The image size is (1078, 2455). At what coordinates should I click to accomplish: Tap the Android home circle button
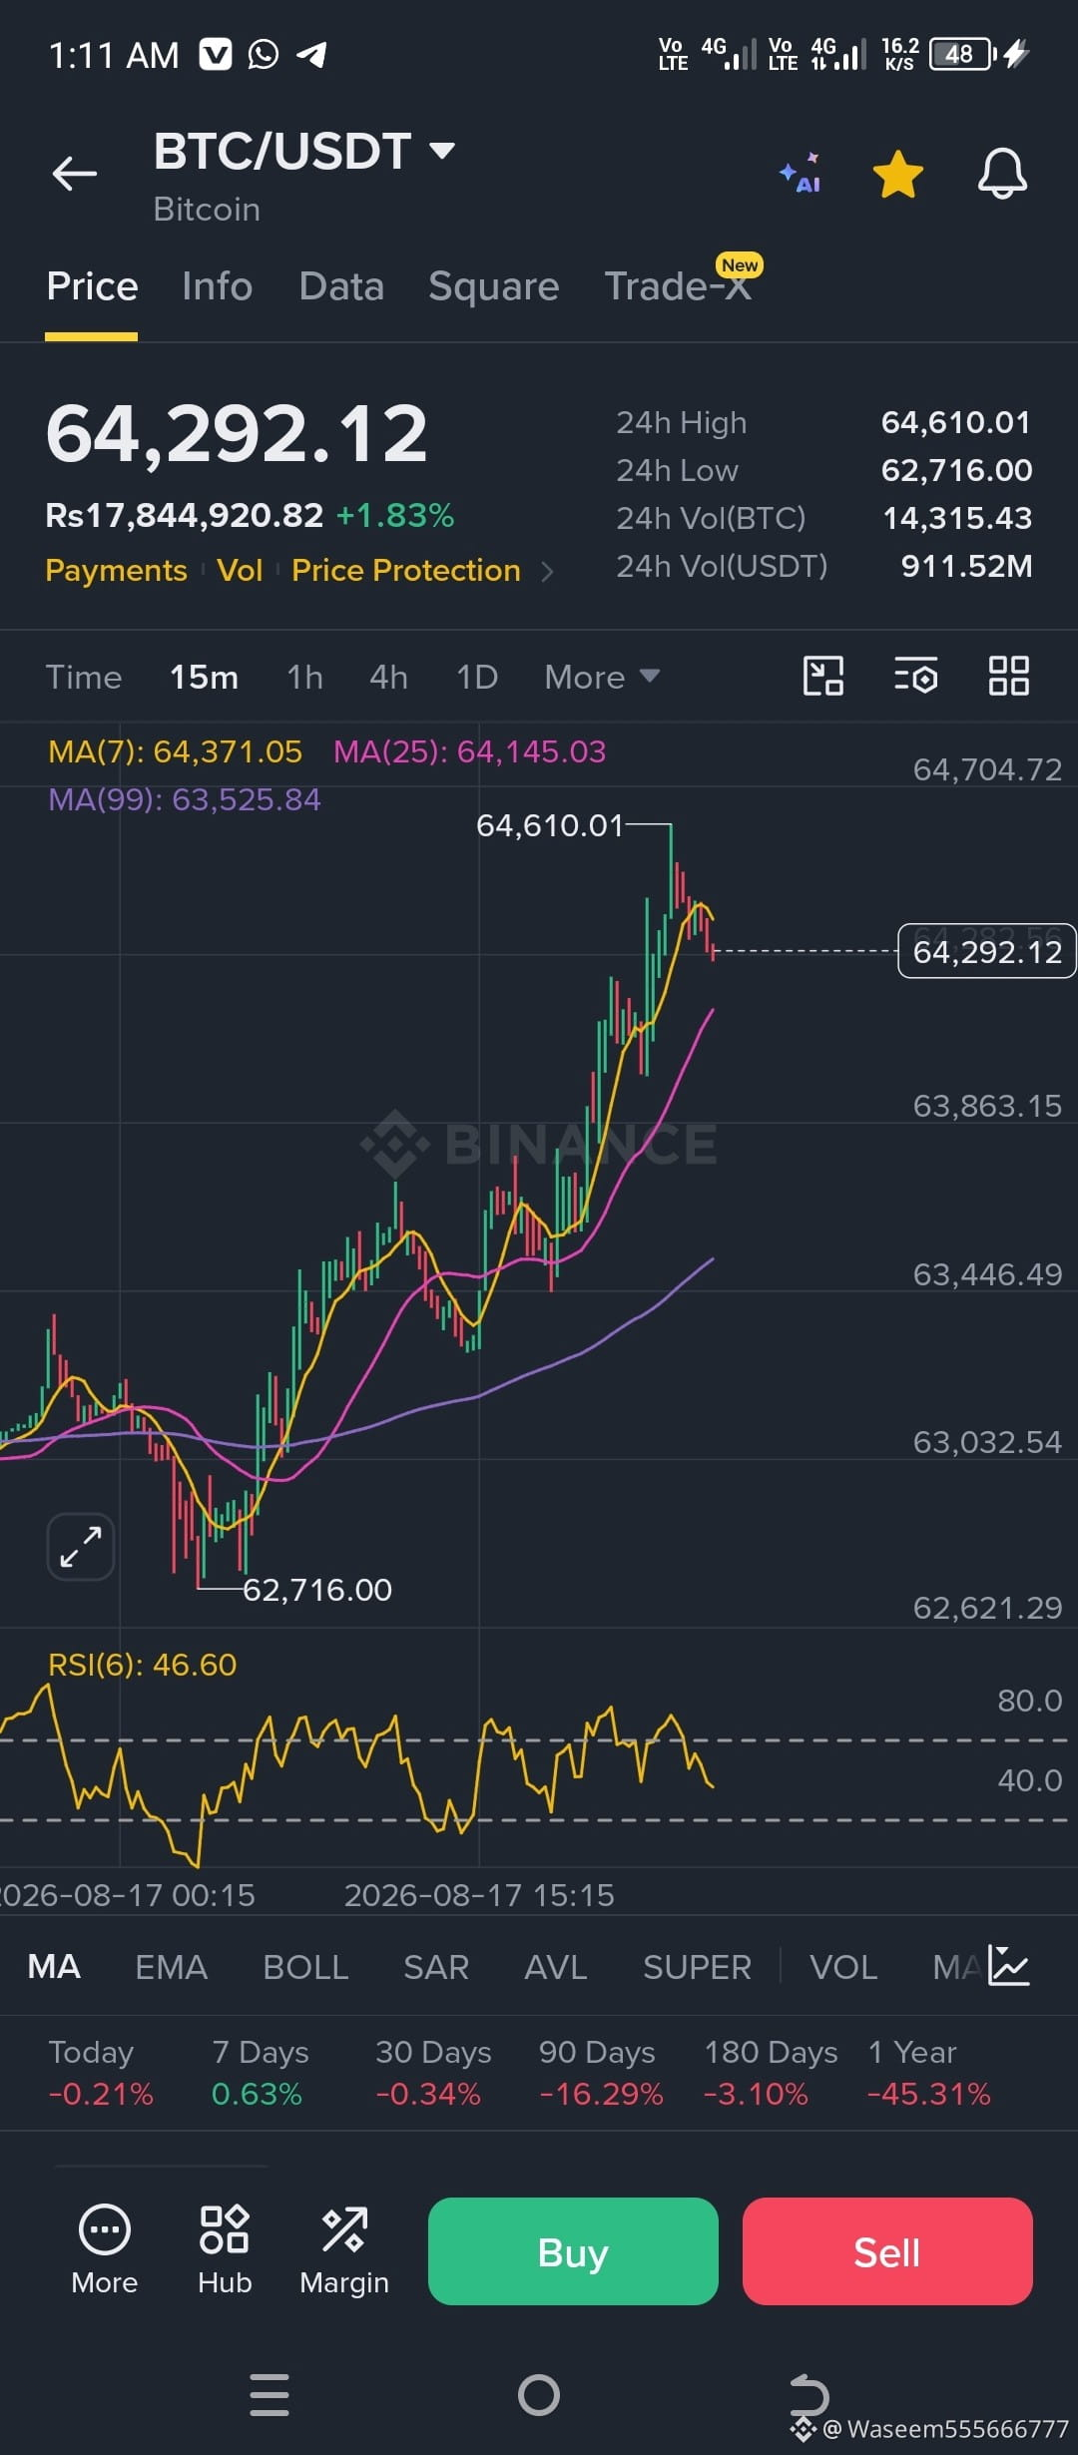[539, 2394]
